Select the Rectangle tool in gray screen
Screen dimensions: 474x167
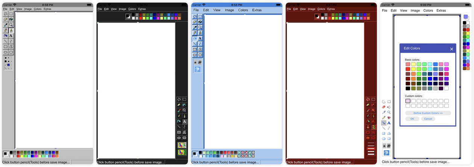5,47
